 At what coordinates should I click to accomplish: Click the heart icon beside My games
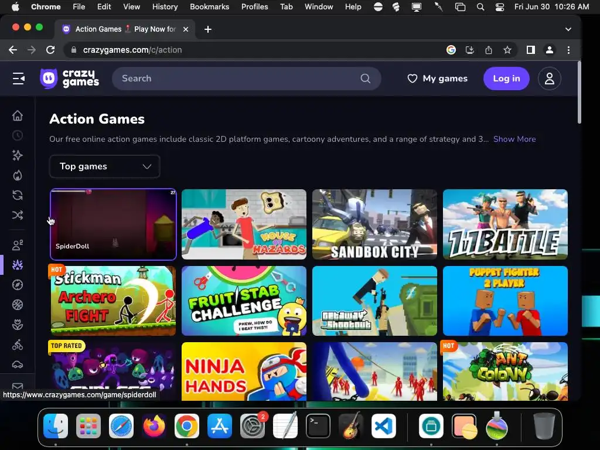pyautogui.click(x=412, y=79)
